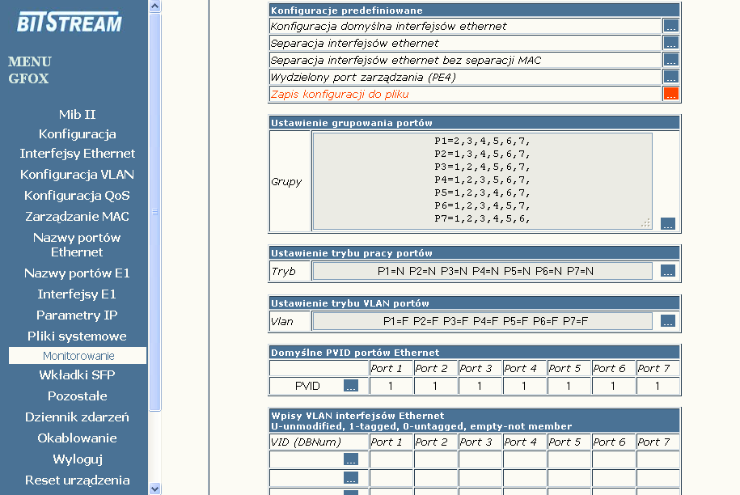Click the PVID value for Port 4
This screenshot has width=740, height=495.
click(524, 386)
